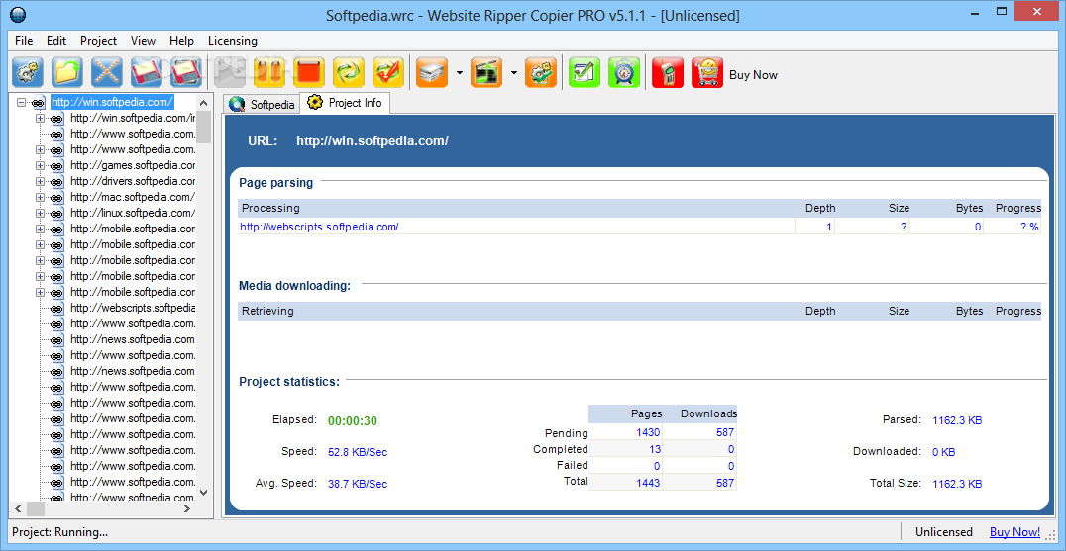
Task: Select the games.softpedia.com tree item
Action: pyautogui.click(x=133, y=165)
